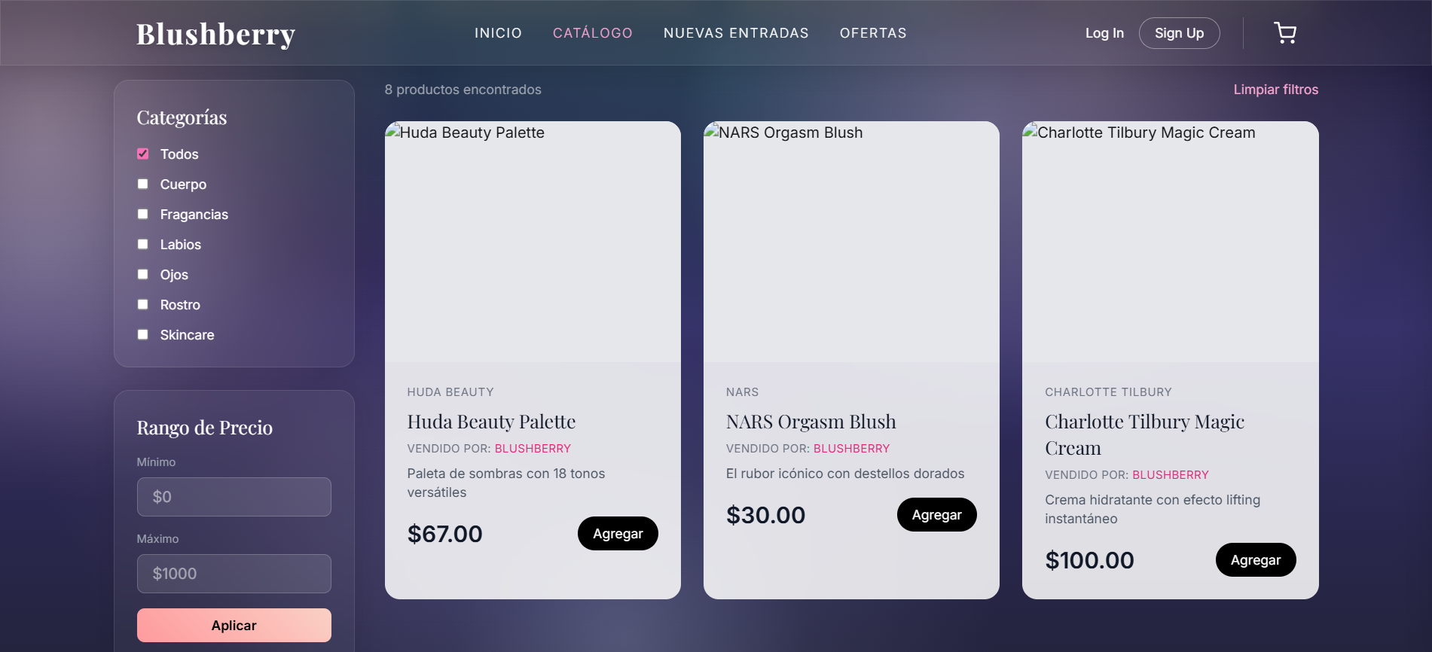Click the Charlotte Tilbury Magic Cream title

[1144, 434]
